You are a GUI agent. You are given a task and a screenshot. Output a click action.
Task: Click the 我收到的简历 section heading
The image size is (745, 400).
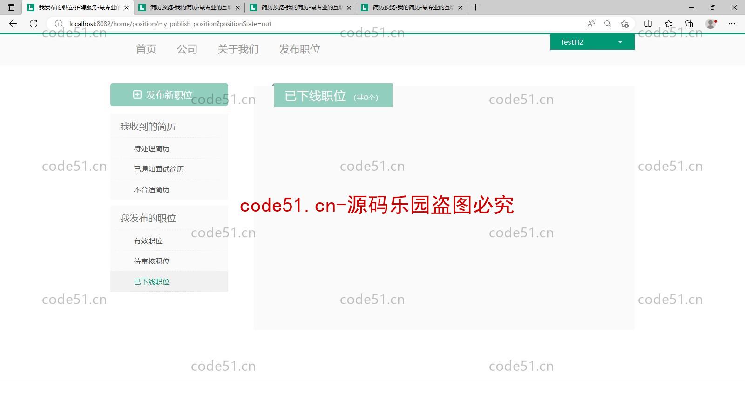point(148,127)
